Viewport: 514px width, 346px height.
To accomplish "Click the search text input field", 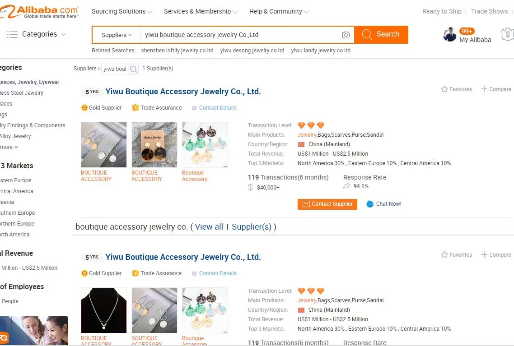I will (239, 35).
